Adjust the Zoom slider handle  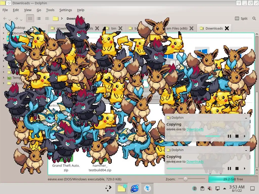[185, 179]
